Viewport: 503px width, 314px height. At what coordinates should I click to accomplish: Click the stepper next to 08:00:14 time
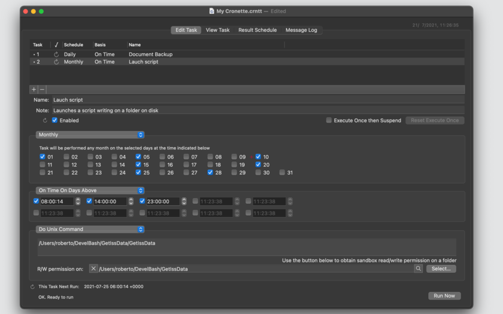pos(78,201)
